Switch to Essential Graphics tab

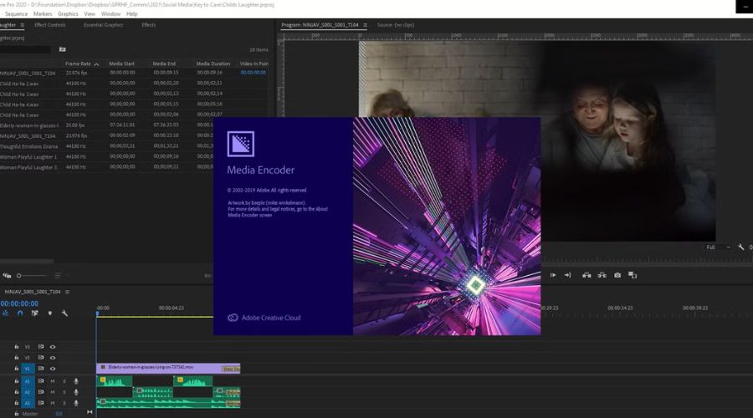tap(103, 25)
